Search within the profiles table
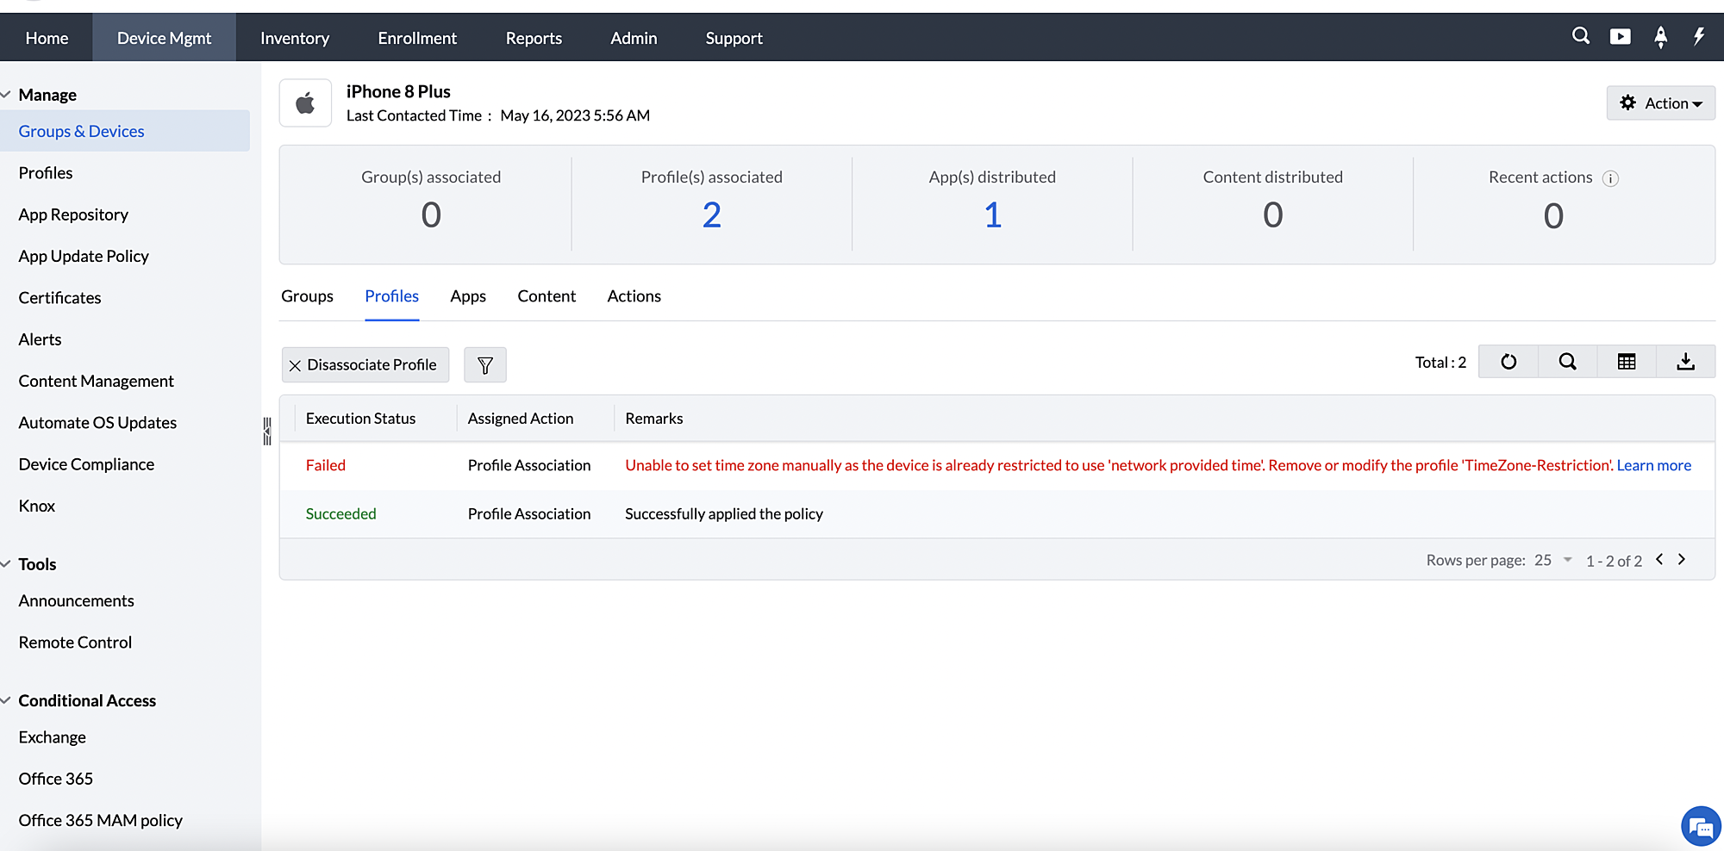 [x=1567, y=362]
